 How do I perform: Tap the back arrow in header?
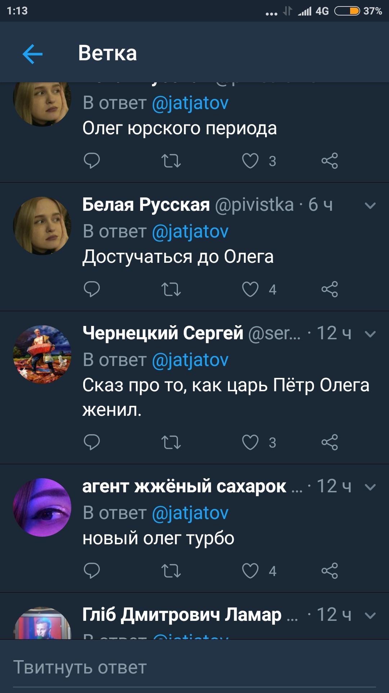[x=32, y=54]
